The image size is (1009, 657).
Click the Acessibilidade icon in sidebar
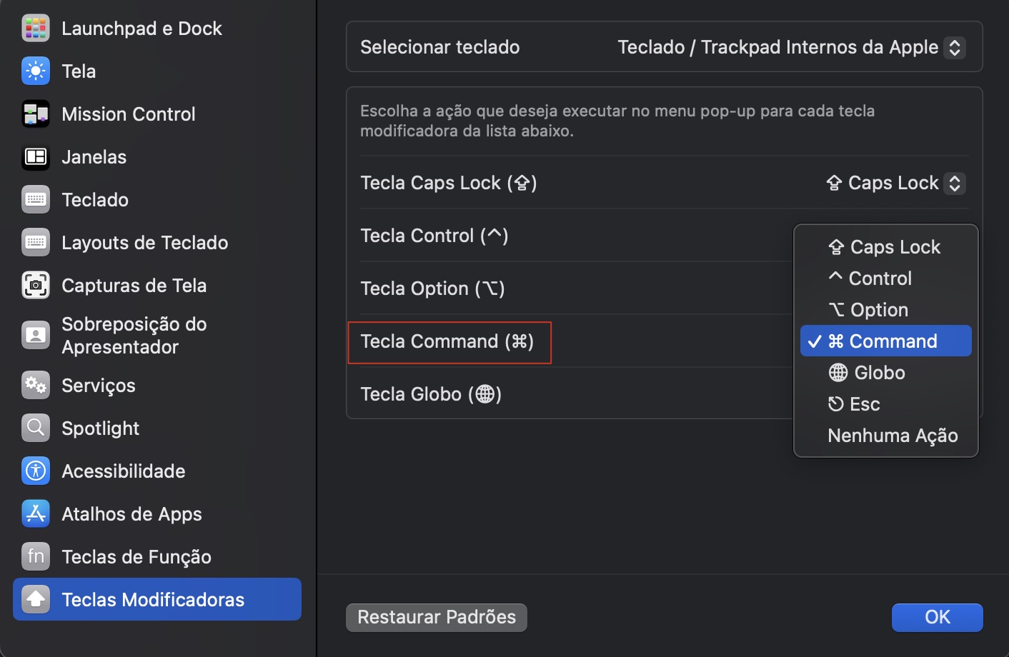[x=35, y=471]
